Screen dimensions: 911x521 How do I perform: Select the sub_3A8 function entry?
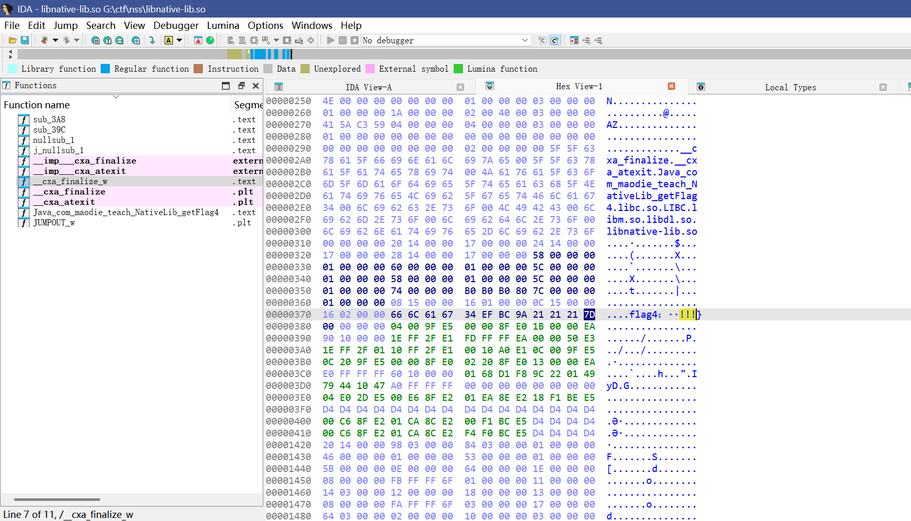pyautogui.click(x=49, y=119)
